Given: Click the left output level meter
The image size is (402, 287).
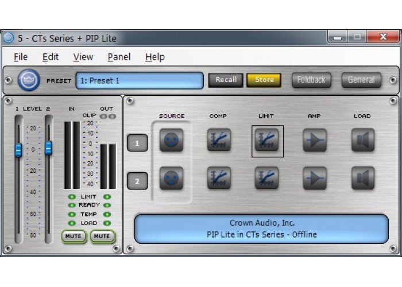Looking at the screenshot, I should (104, 166).
